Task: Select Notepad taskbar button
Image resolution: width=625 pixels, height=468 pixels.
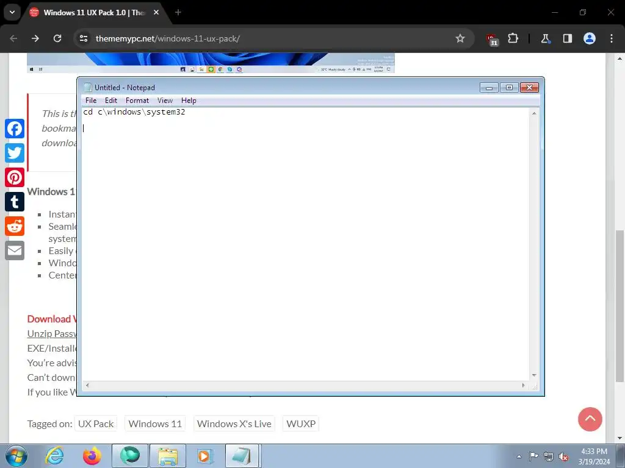Action: [242, 456]
